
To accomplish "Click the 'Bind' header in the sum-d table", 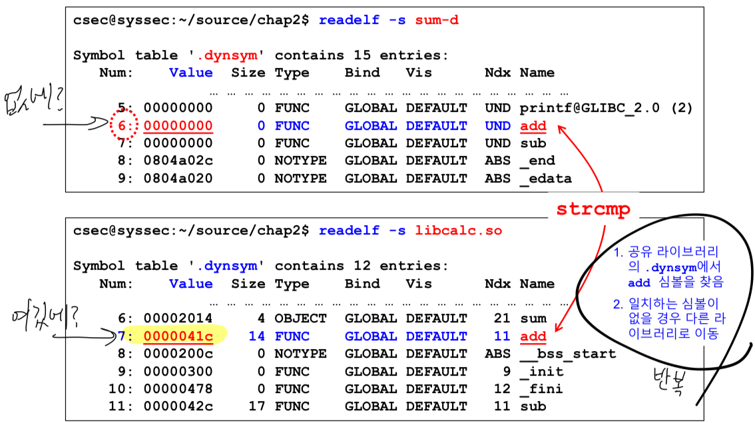I will tap(362, 73).
